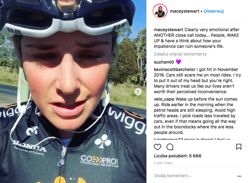249x183 pixels.
Task: Visit velo_capo's profile
Action: pyautogui.click(x=164, y=99)
